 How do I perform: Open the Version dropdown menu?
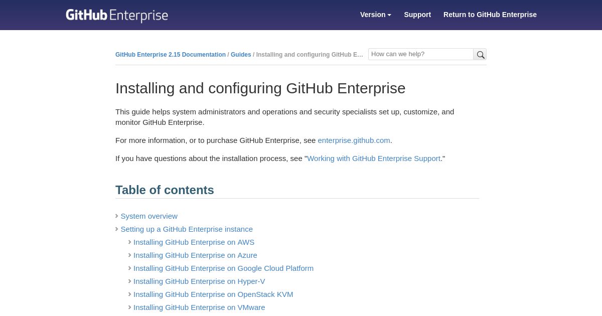[375, 15]
